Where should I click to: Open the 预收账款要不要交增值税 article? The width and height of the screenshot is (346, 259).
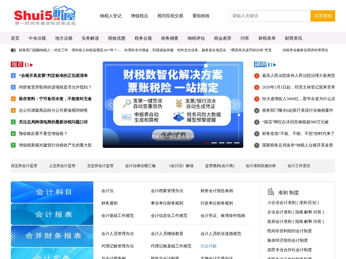(43, 134)
